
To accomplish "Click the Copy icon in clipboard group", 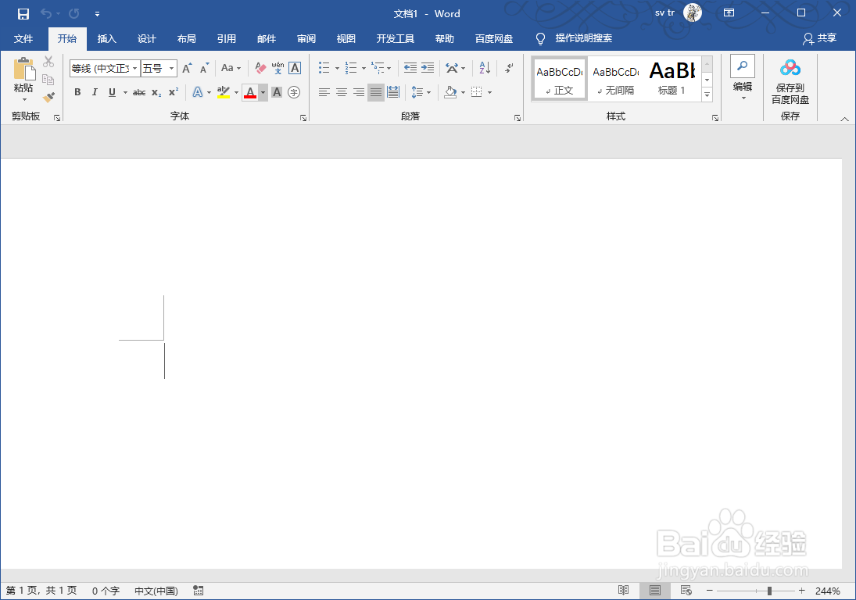I will (x=48, y=80).
